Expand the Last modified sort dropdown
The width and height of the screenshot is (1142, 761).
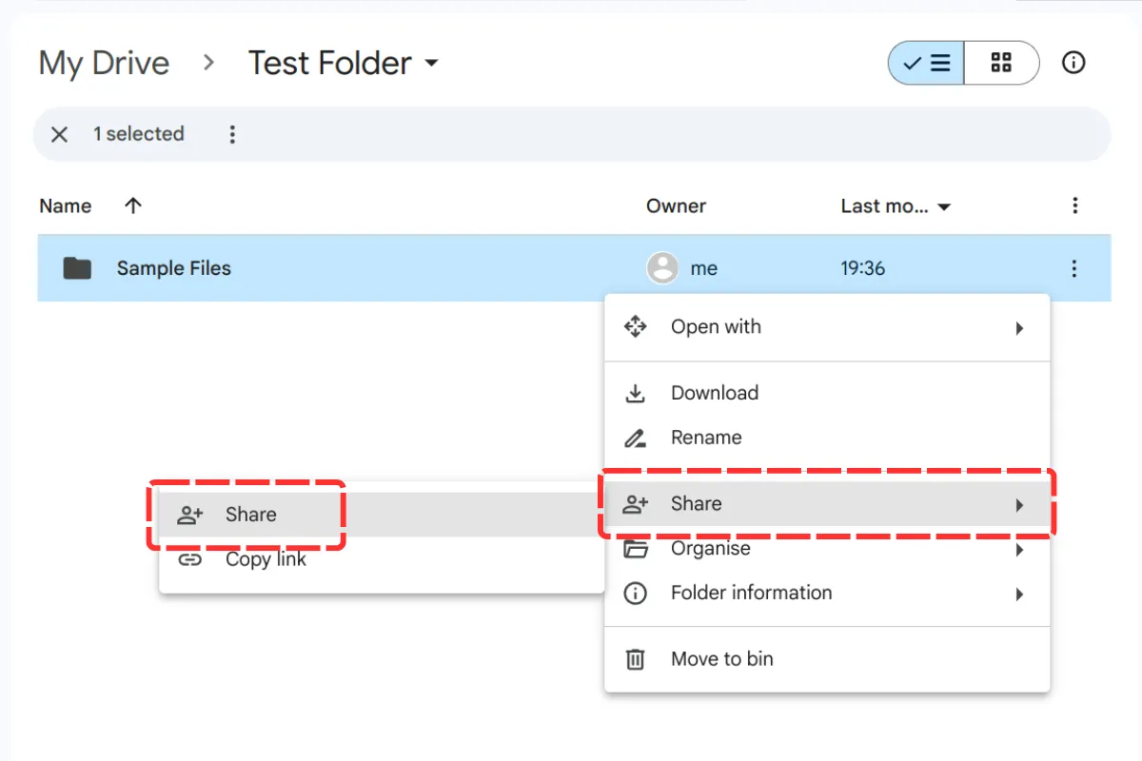[x=943, y=205]
